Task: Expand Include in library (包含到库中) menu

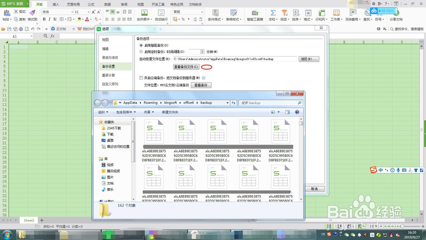Action: pyautogui.click(x=126, y=112)
